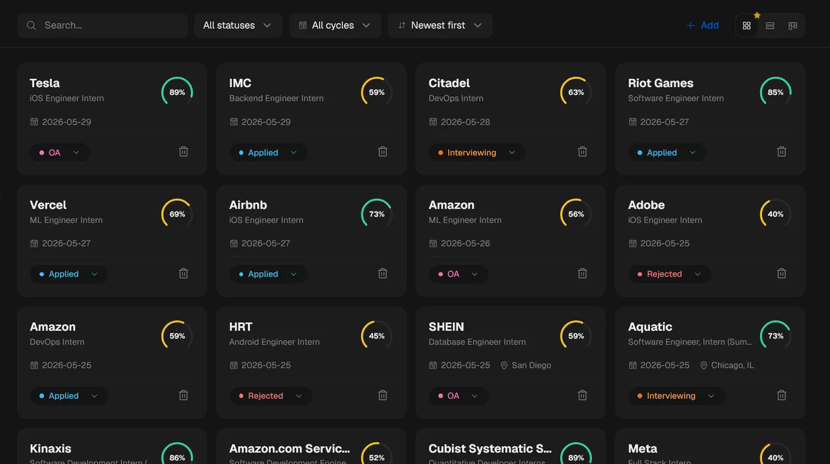Click the trash icon on the Vercel card

pyautogui.click(x=184, y=273)
